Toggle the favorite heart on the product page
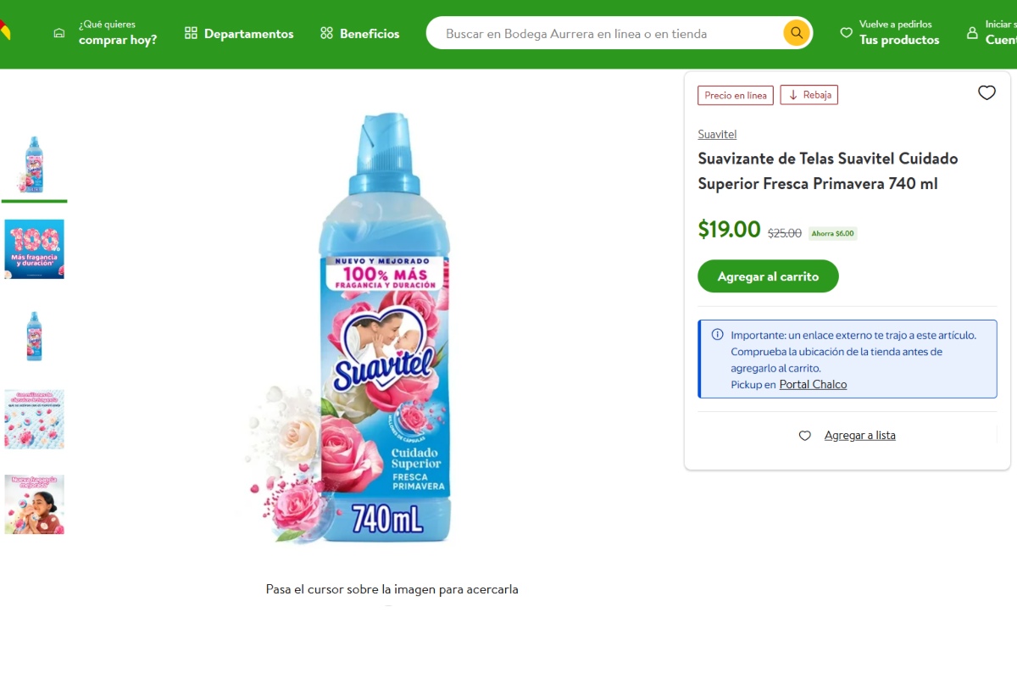This screenshot has width=1017, height=674. (986, 92)
